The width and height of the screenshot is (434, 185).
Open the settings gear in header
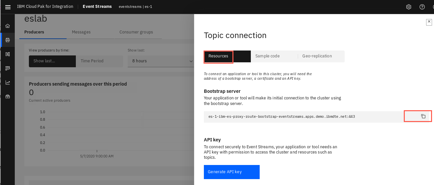pyautogui.click(x=409, y=7)
